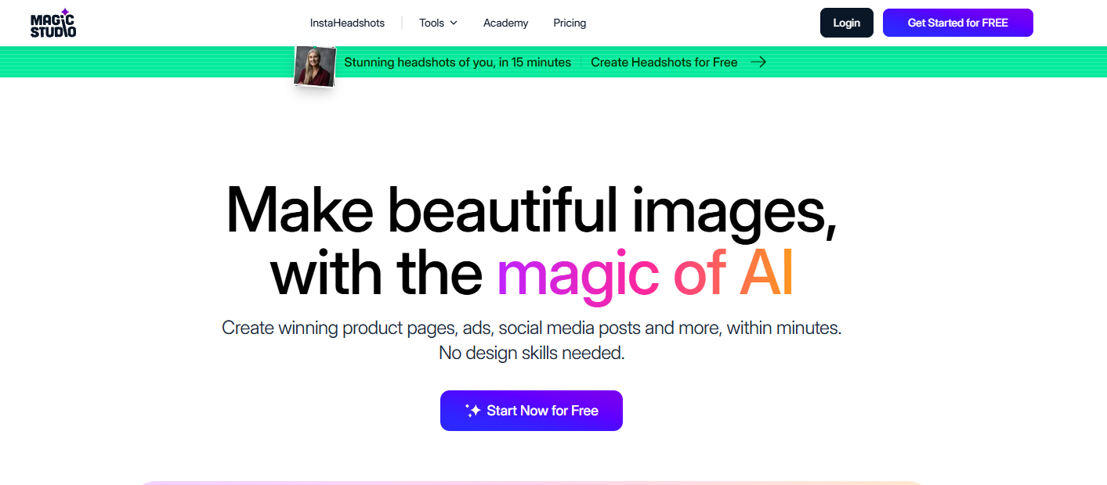Follow the Create Headshots for Free link
Screen dimensions: 1107x485
[x=664, y=62]
